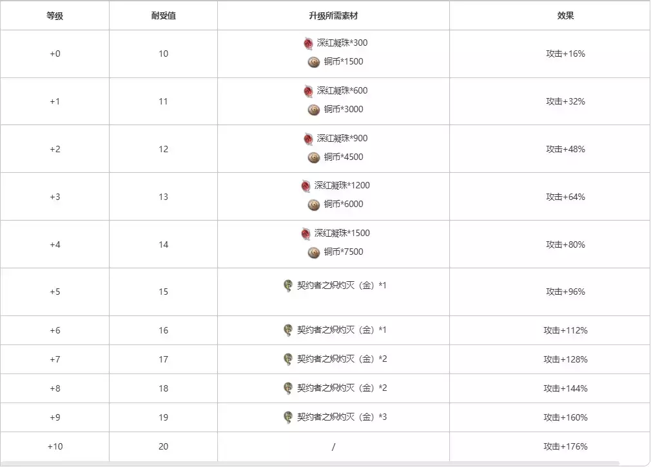
Task: Click the copper coin icon beside 铜币*7500
Action: (x=313, y=252)
